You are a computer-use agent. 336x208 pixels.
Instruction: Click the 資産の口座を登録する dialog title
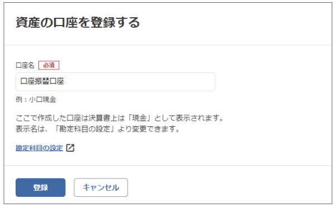click(x=77, y=22)
